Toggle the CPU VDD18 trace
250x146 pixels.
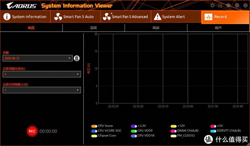[x=134, y=136]
